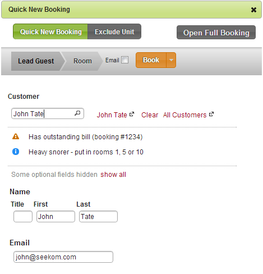The image size is (263, 274).
Task: Click the orange outstanding bill warning icon
Action: pos(16,136)
